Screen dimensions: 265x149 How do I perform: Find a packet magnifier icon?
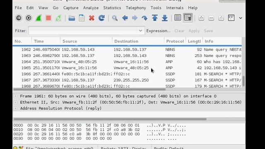pos(115,18)
